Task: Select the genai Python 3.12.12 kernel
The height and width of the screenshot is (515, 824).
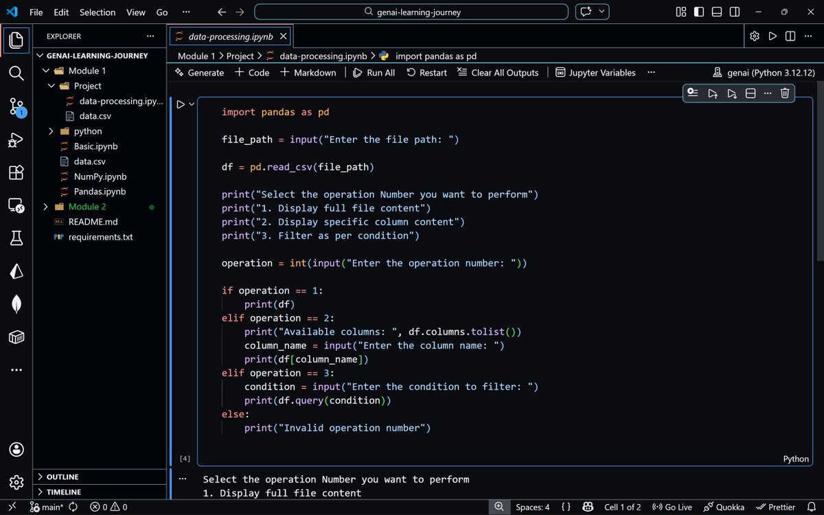Action: point(763,73)
